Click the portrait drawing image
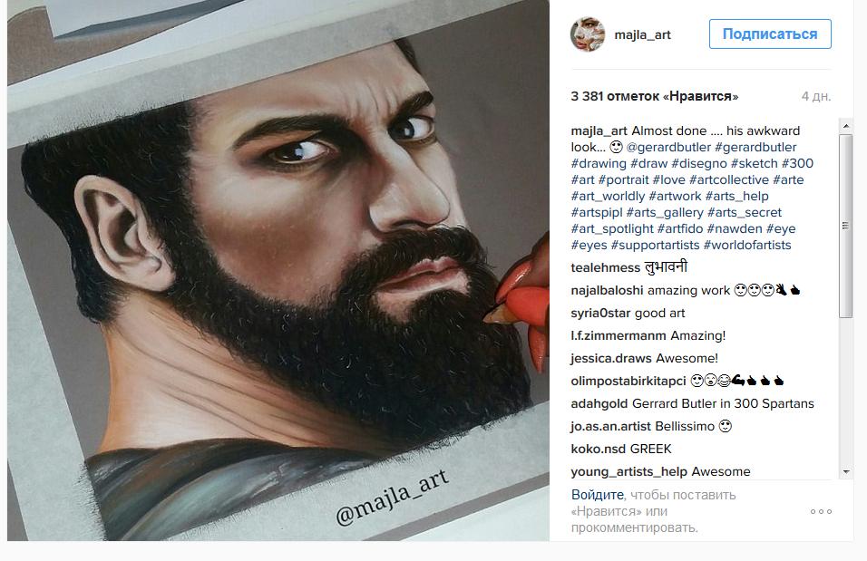This screenshot has width=867, height=561. tap(278, 270)
